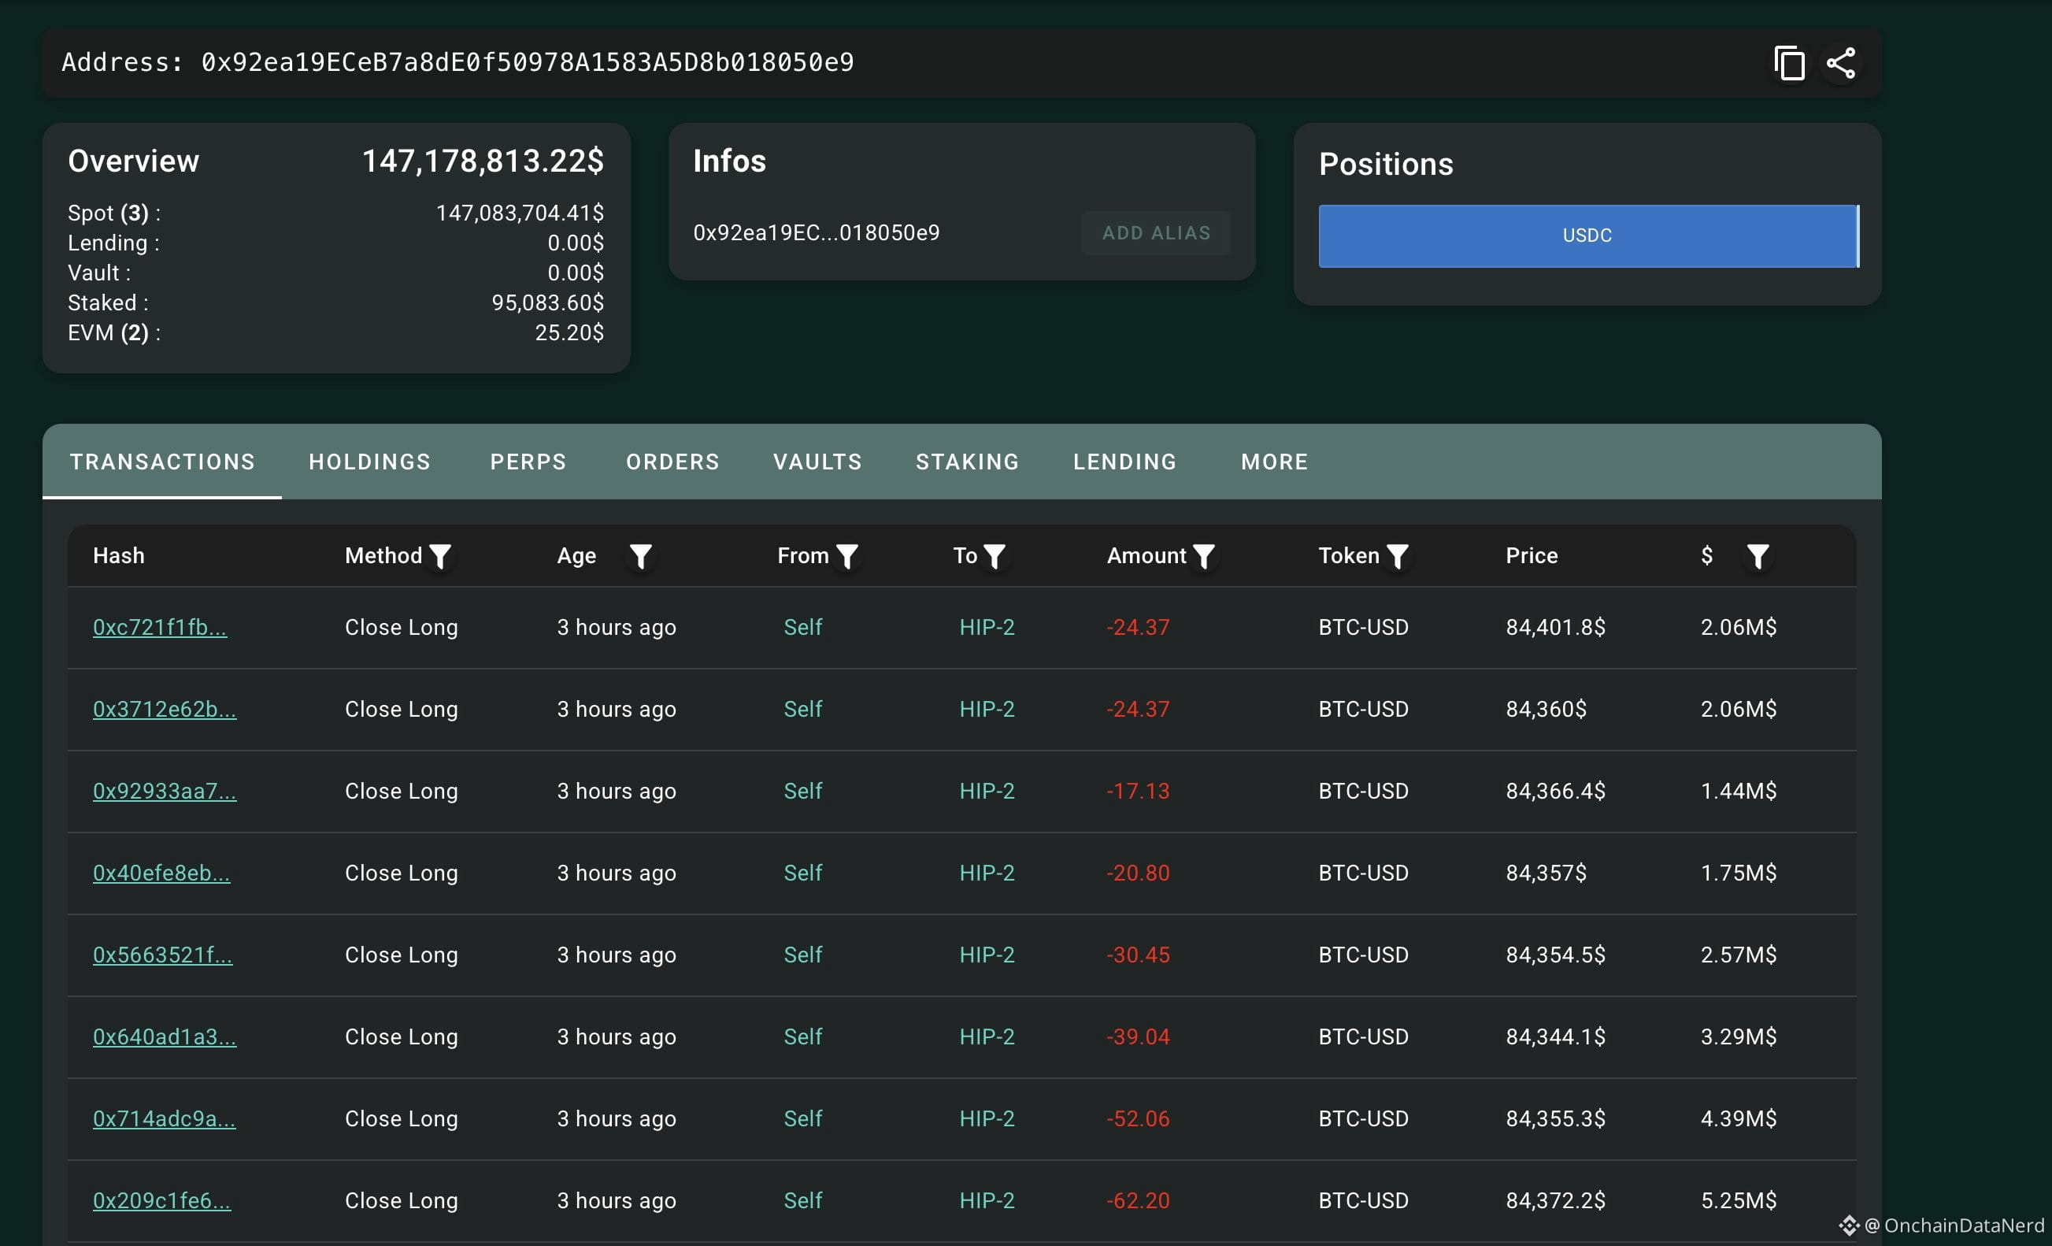Viewport: 2052px width, 1246px height.
Task: Copy the wallet address with the copy icon
Action: pos(1789,63)
